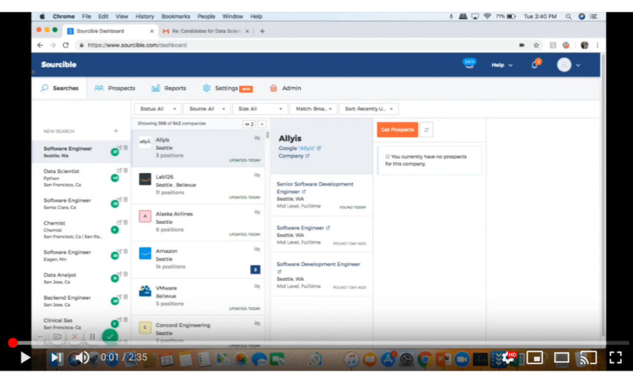The height and width of the screenshot is (379, 633).
Task: Open the notification bell in Sourcible header
Action: (535, 65)
